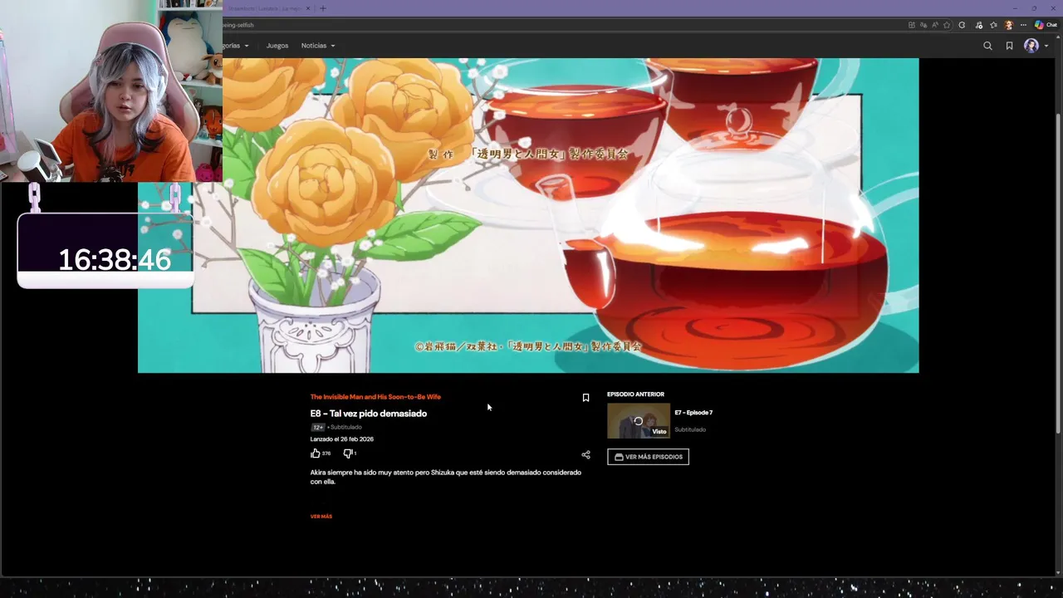Open the Copilot Chat button
The image size is (1063, 598).
point(1046,25)
